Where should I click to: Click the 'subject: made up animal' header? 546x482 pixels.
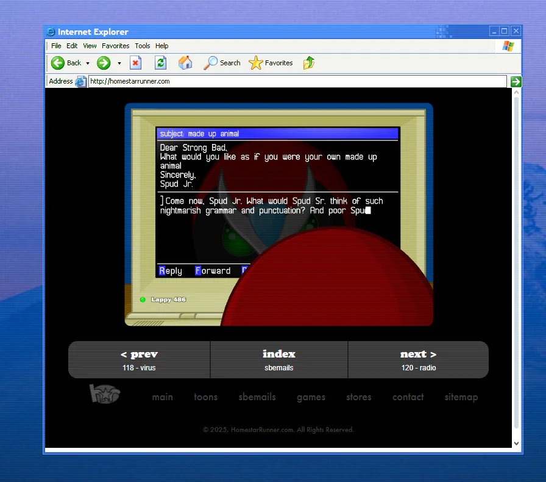tap(277, 134)
